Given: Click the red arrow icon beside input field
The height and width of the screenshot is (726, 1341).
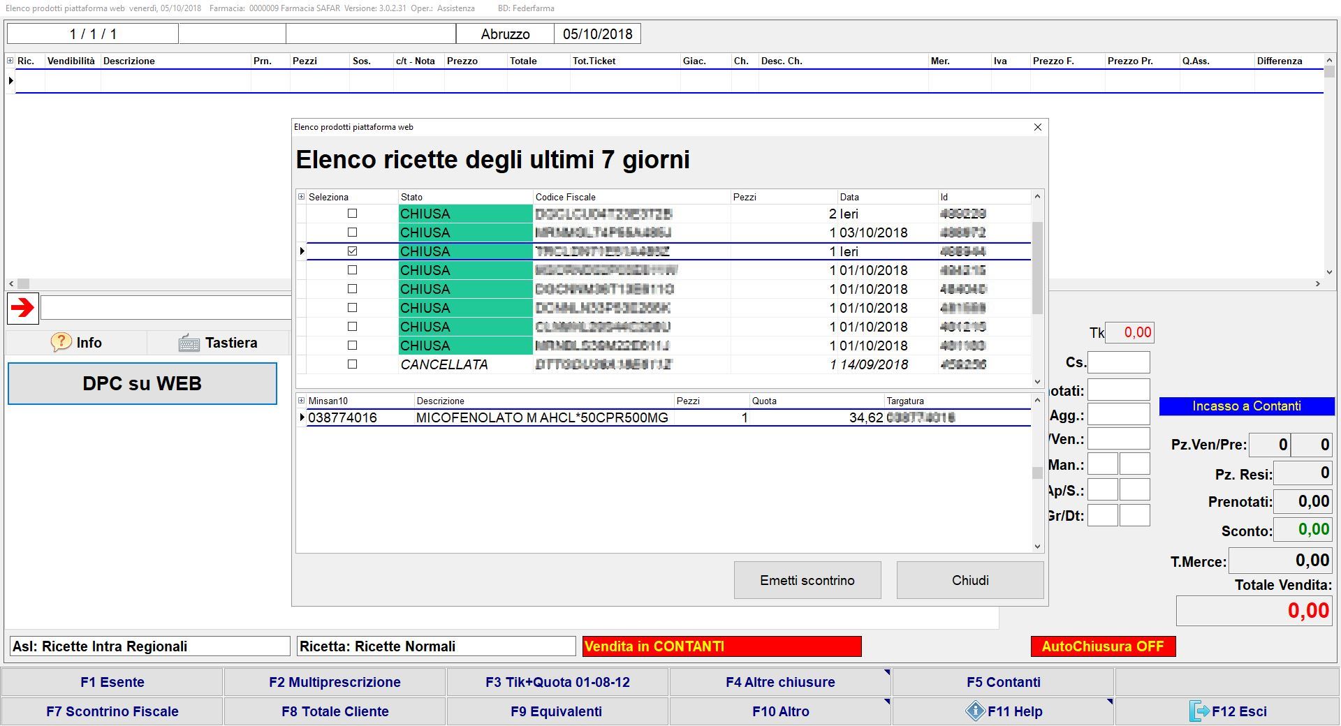Looking at the screenshot, I should tap(23, 308).
